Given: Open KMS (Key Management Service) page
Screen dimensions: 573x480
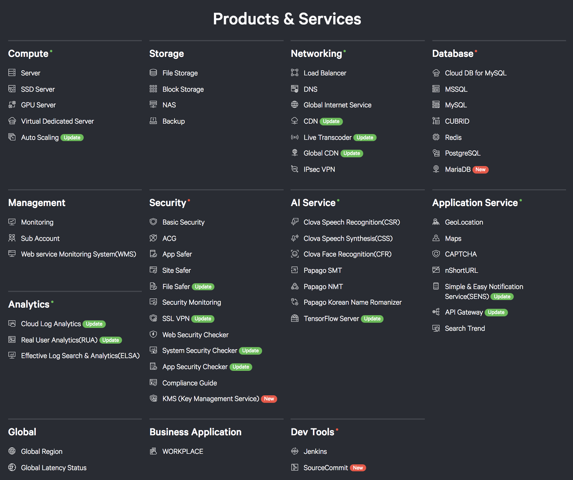Looking at the screenshot, I should coord(211,399).
